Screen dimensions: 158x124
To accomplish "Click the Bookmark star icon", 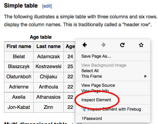I will pyautogui.click(x=141, y=45).
